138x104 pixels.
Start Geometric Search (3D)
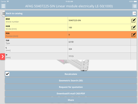(x=71, y=81)
